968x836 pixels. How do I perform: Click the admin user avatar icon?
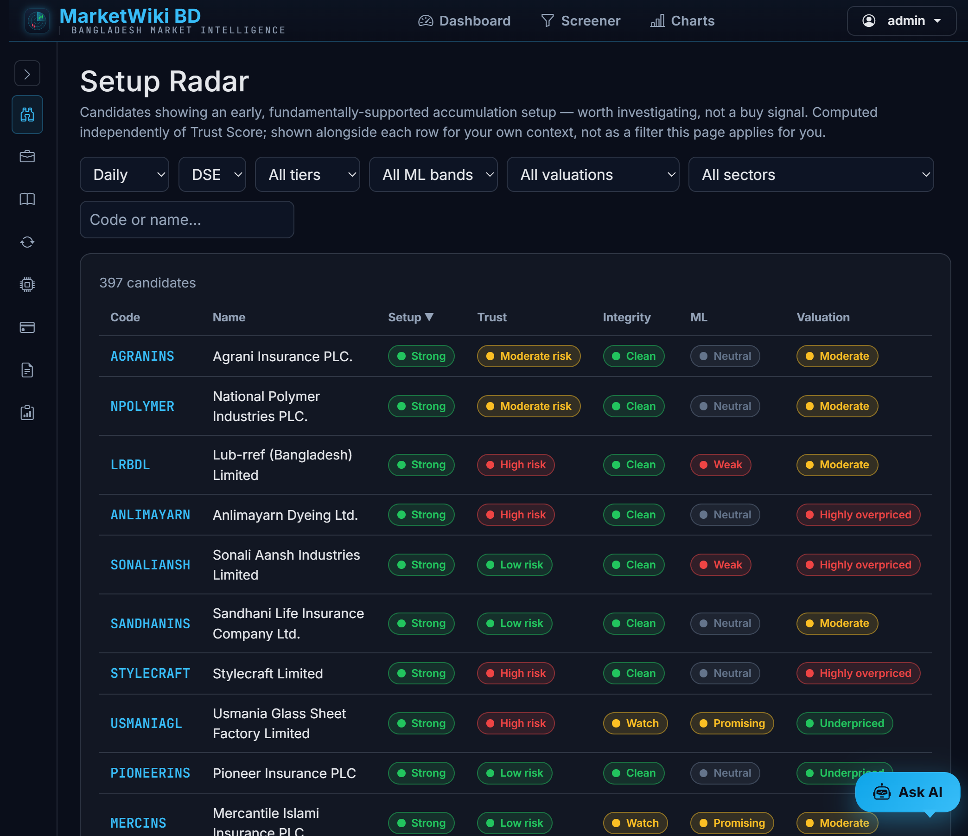point(868,20)
